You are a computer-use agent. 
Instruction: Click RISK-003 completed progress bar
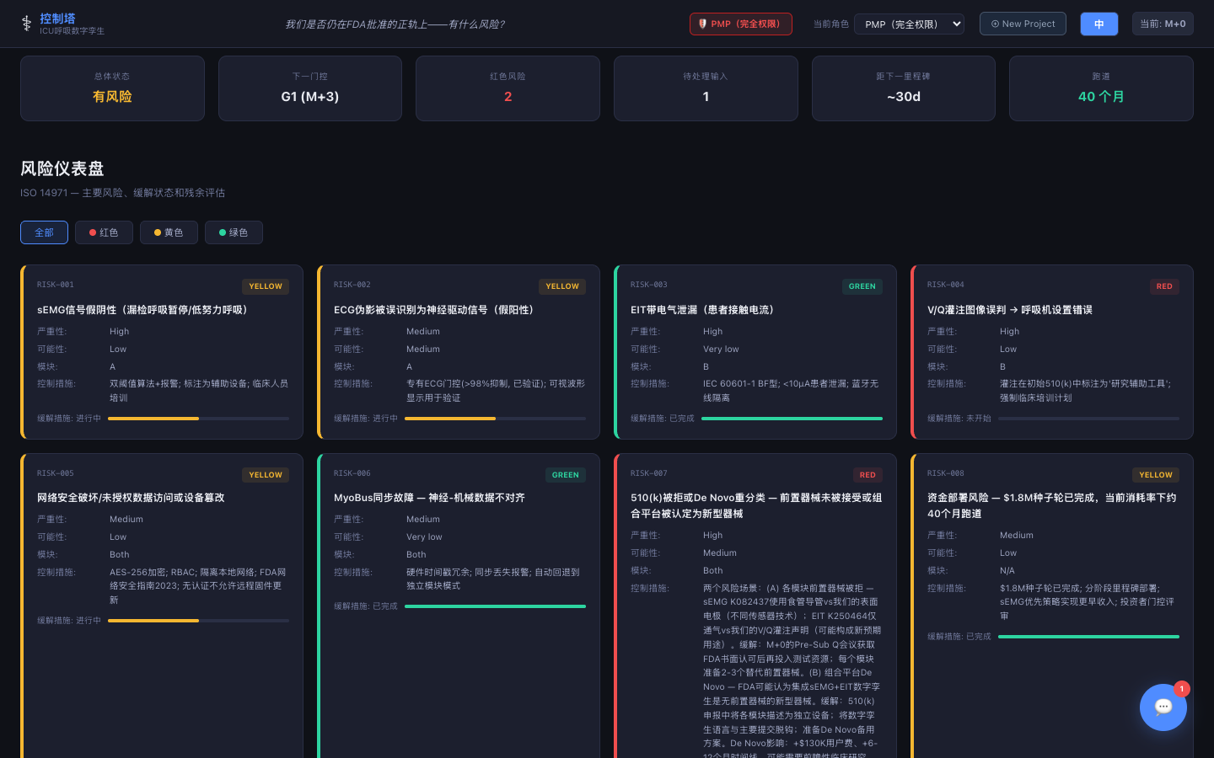[792, 419]
